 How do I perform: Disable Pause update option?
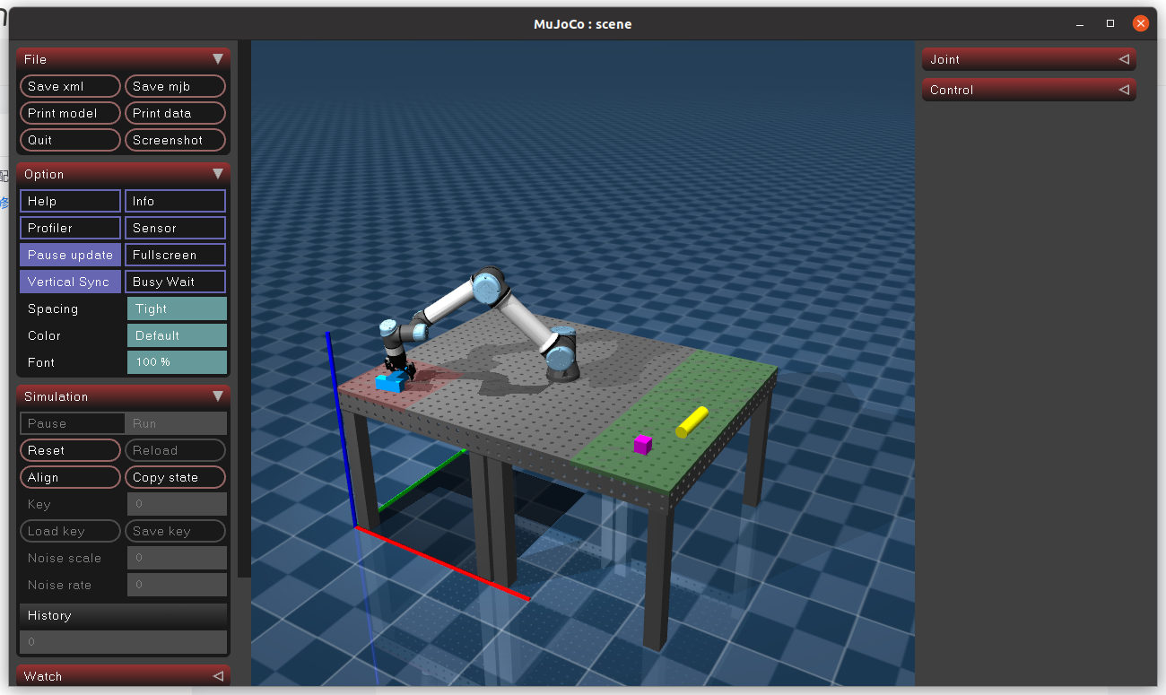tap(70, 255)
